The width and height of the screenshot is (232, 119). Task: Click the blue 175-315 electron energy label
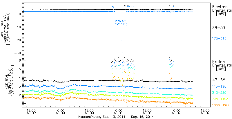point(219,39)
